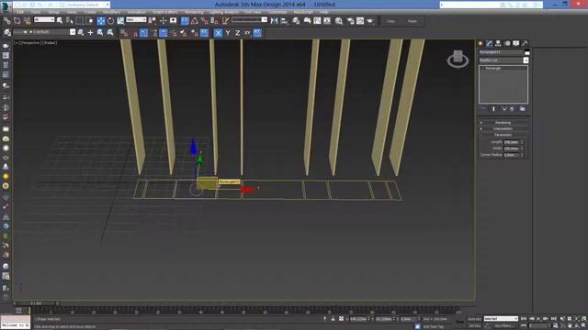Click Maximize Viewport Toggle icon
This screenshot has height=330, width=588.
pos(584,326)
